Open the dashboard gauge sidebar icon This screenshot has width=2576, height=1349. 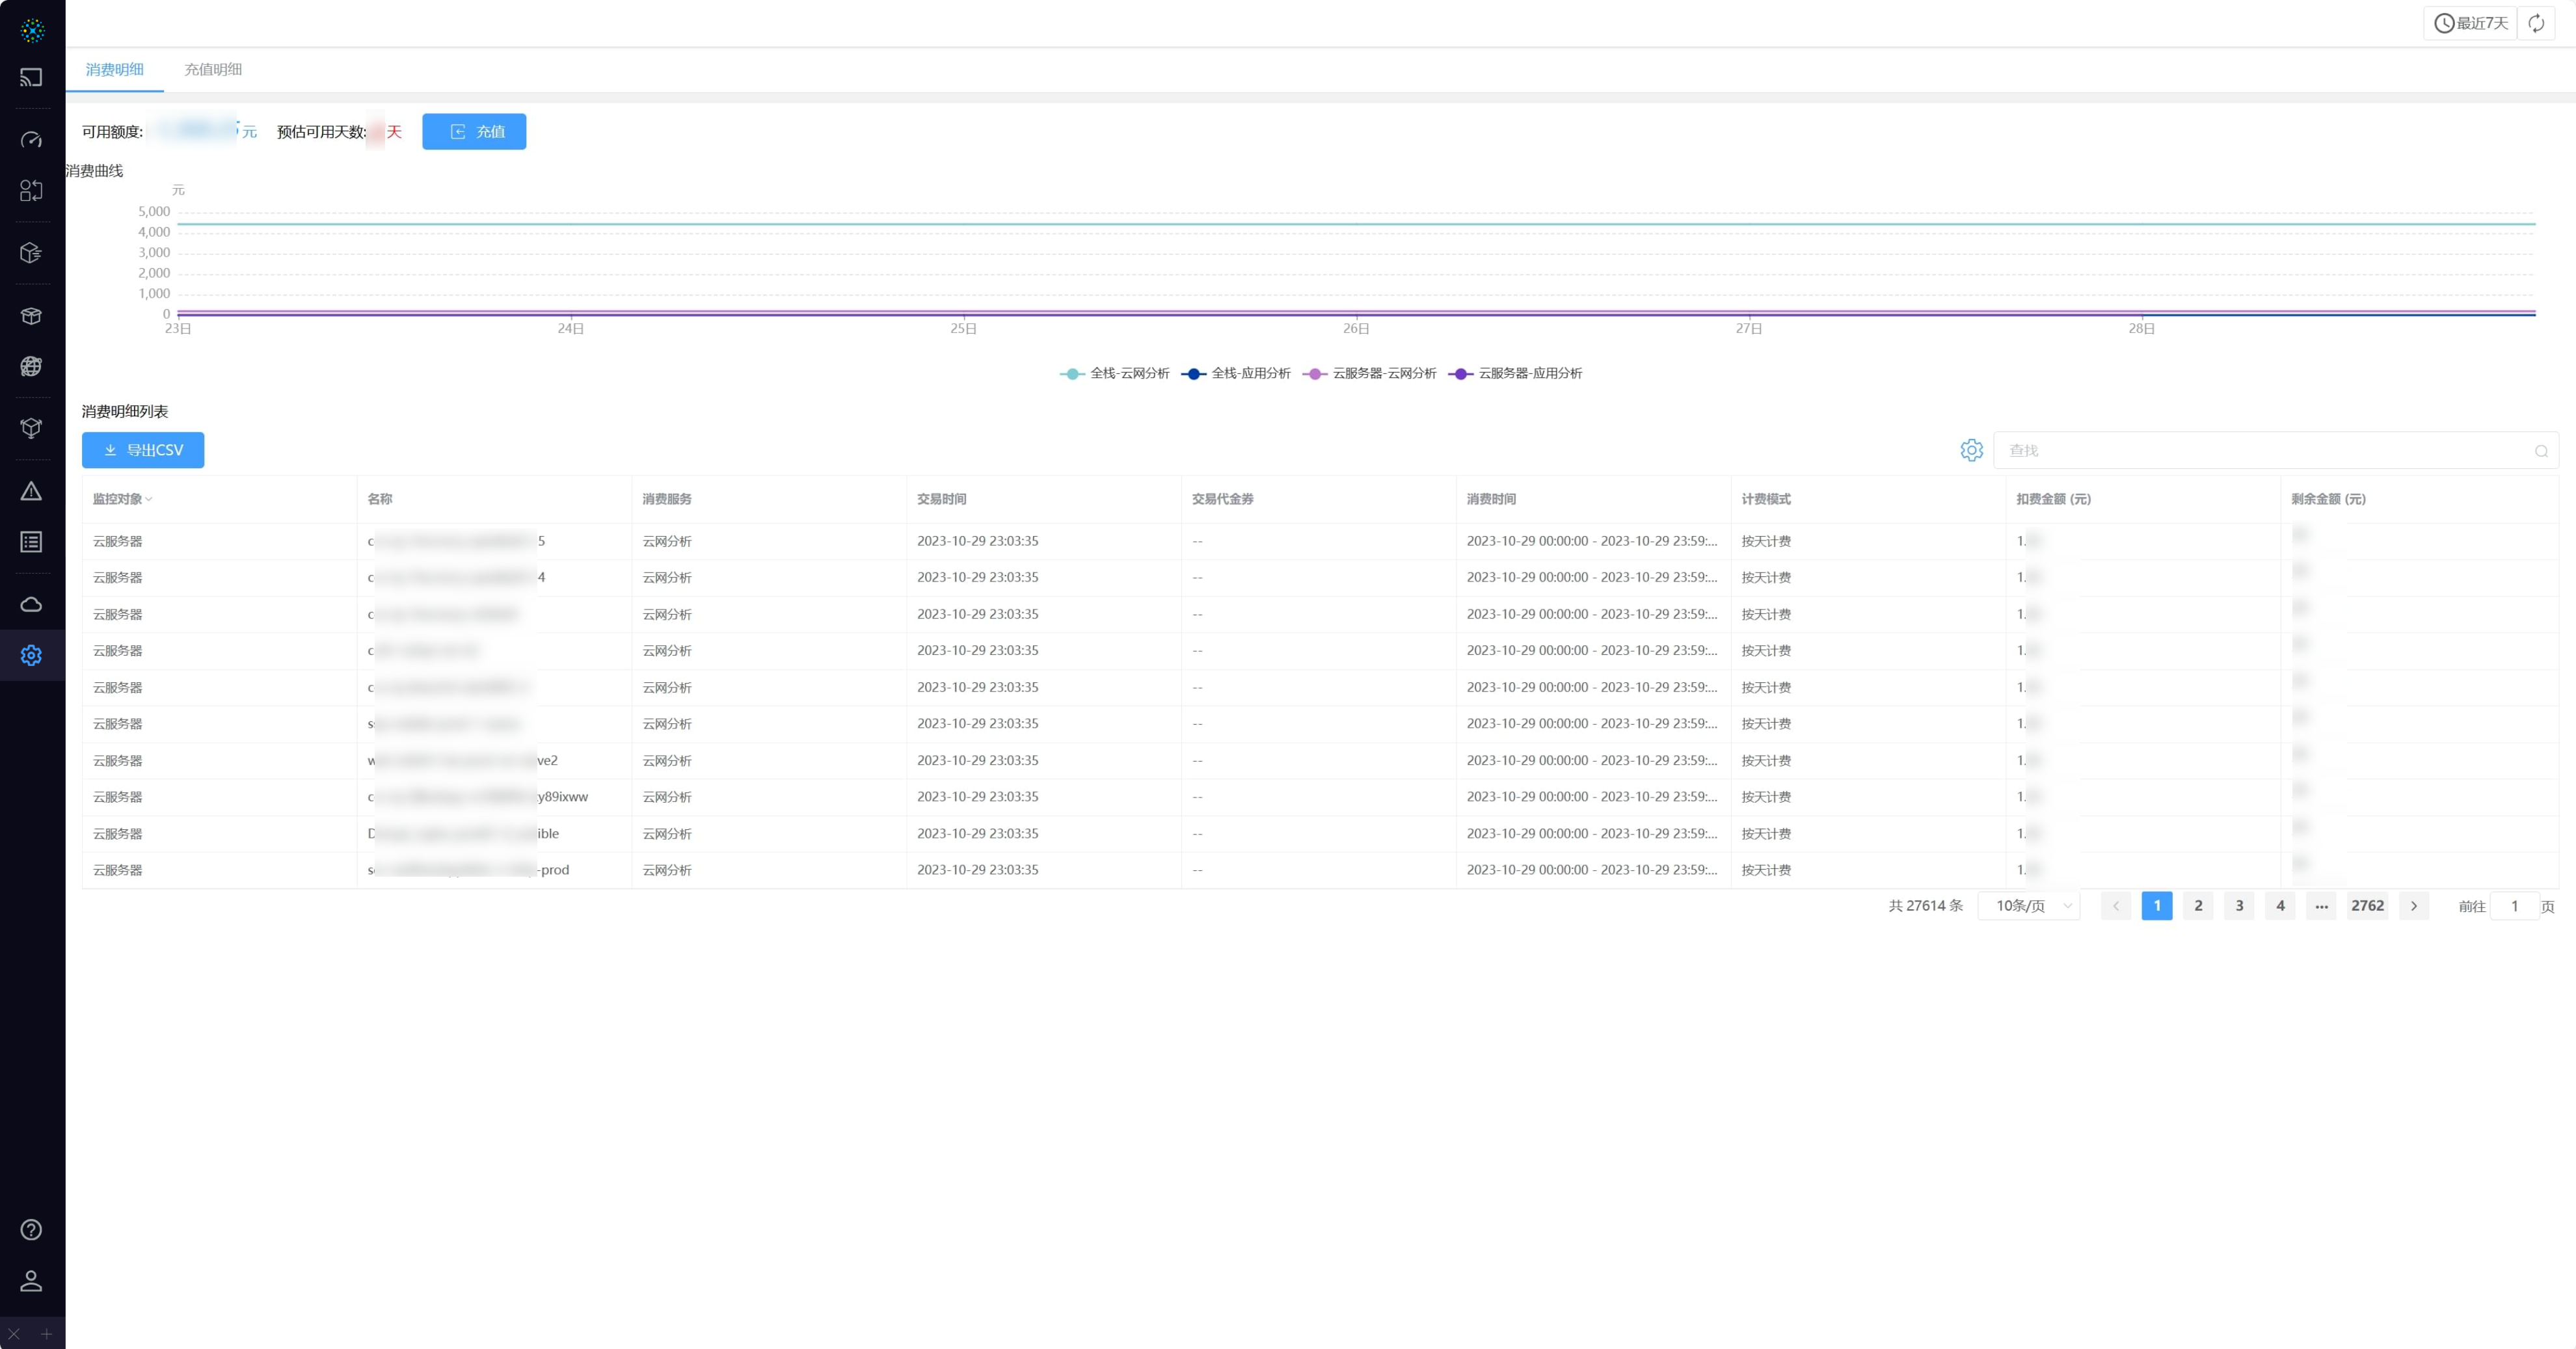31,140
